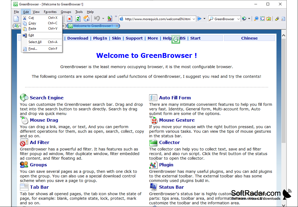Click the Auto Fill Form checklist icon

tap(153, 97)
